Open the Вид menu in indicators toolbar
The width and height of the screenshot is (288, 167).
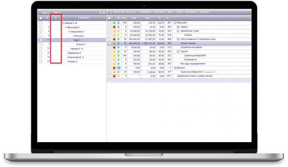click(171, 12)
